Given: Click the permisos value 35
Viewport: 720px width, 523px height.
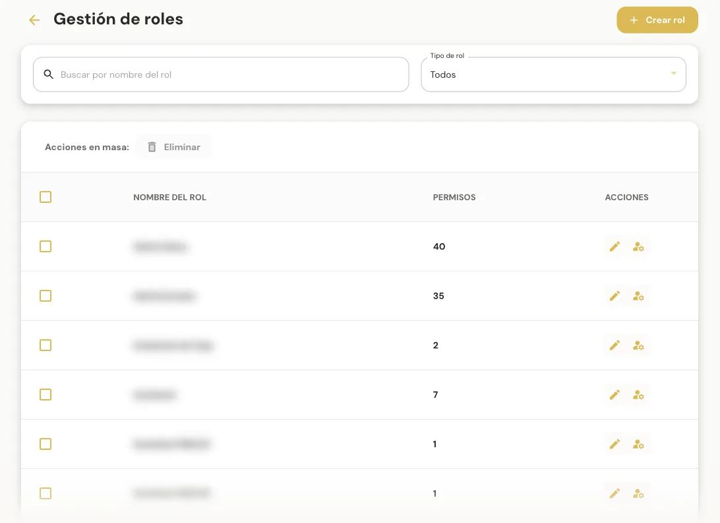Looking at the screenshot, I should [438, 296].
